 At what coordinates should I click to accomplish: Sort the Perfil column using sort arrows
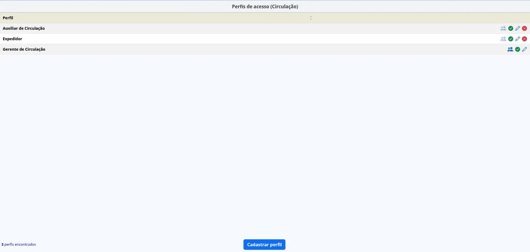tap(311, 18)
